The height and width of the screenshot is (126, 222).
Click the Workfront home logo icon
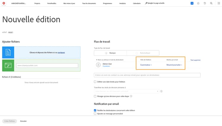(4, 3)
